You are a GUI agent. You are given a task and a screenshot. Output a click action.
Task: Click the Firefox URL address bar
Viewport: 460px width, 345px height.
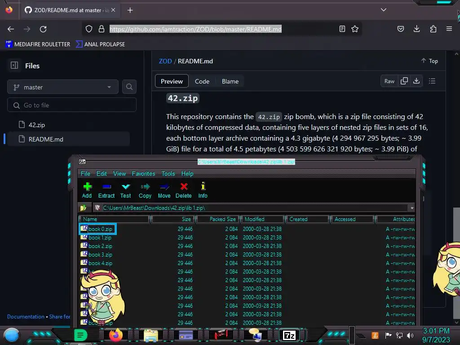click(x=195, y=29)
